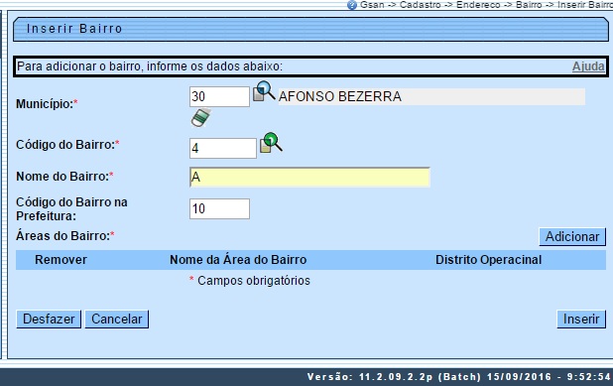Cancel the form with the Cancelar button
The image size is (613, 386).
[116, 320]
